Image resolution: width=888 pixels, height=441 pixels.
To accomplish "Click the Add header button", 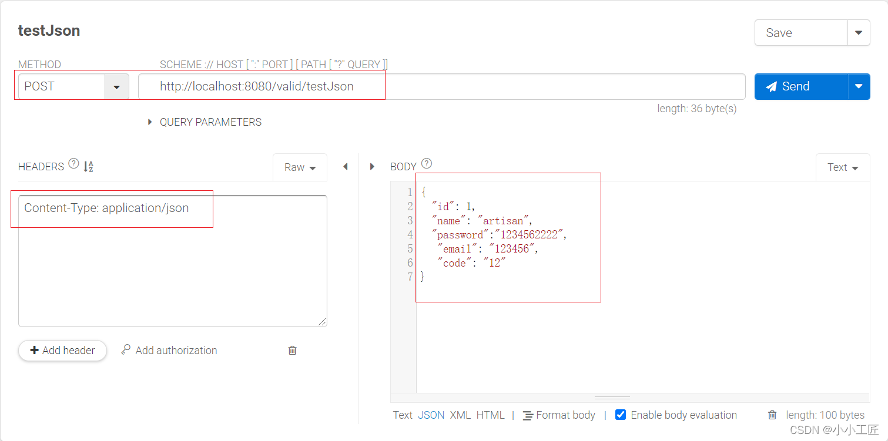I will pos(62,350).
